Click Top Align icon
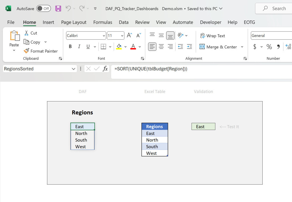 click(x=152, y=35)
